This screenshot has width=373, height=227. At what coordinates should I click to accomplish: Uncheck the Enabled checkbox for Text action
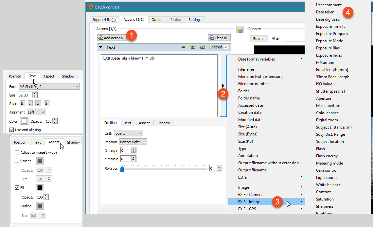click(226, 47)
